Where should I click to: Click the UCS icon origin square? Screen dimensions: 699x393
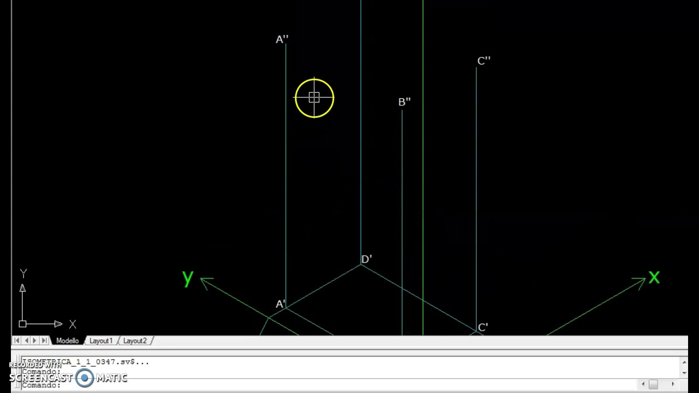22,324
